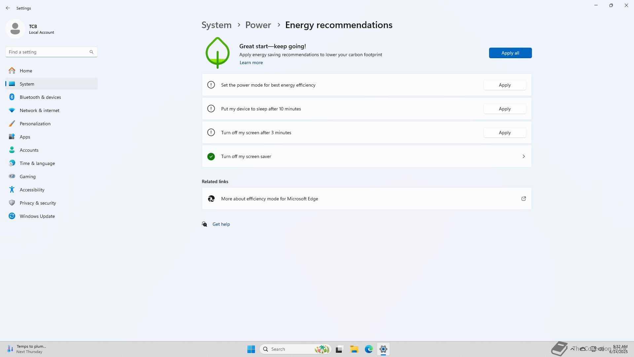Click the back arrow in Settings
Viewport: 634px width, 357px height.
pyautogui.click(x=8, y=8)
